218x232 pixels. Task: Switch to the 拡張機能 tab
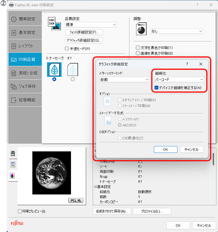click(x=25, y=100)
